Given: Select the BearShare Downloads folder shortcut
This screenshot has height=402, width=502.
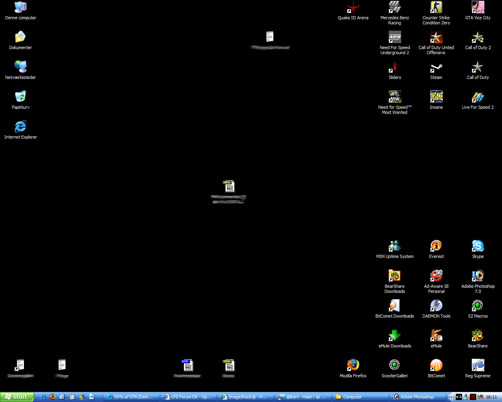Looking at the screenshot, I should [395, 281].
